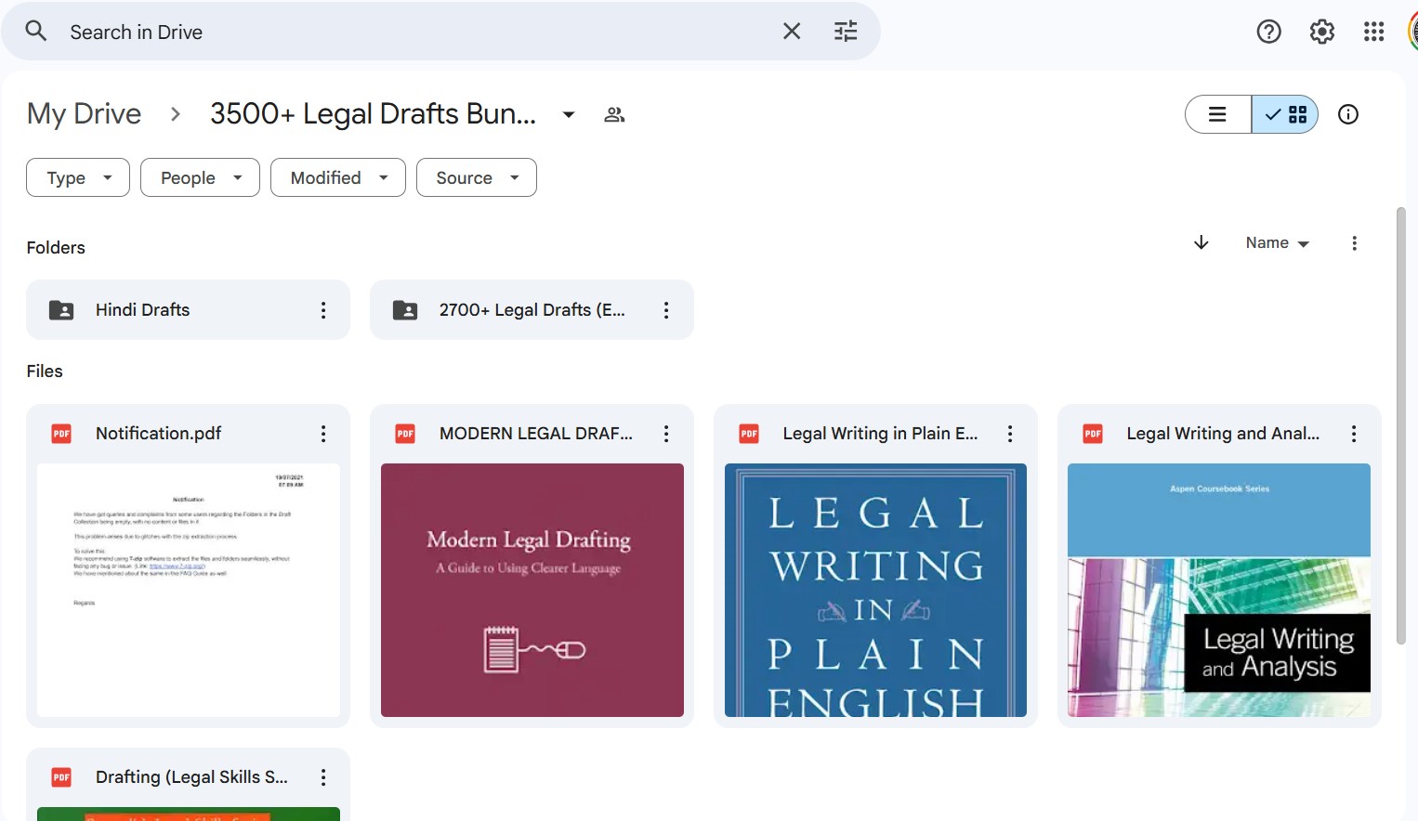The width and height of the screenshot is (1418, 821).
Task: Reverse sort direction arrow
Action: 1201,242
